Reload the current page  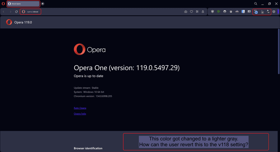[16, 12]
